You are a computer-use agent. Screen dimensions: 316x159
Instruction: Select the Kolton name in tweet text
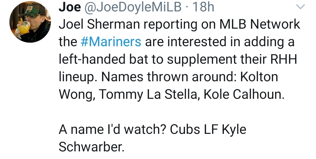pos(259,77)
